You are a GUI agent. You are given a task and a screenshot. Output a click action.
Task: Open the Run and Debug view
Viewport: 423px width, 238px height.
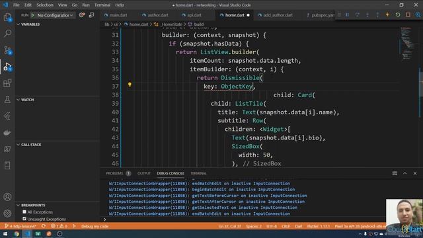click(7, 67)
